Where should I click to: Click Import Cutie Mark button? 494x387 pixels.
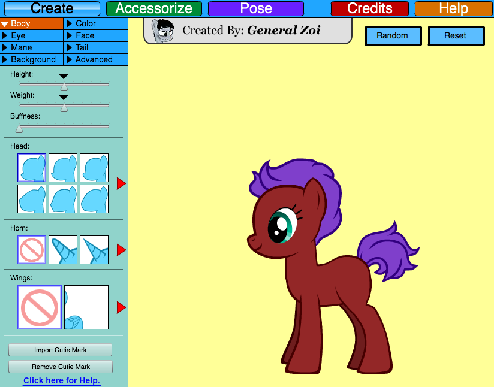coord(60,350)
